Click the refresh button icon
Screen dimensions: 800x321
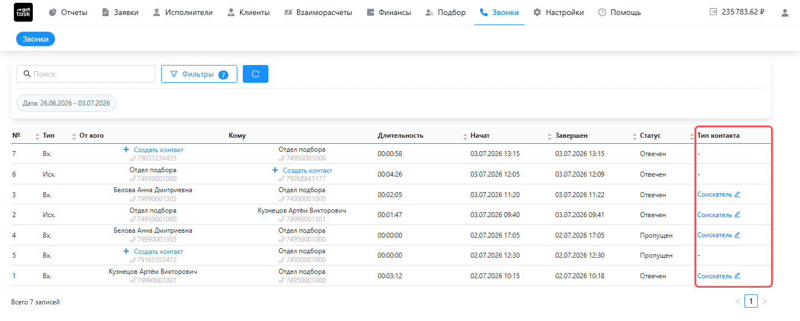coord(256,74)
